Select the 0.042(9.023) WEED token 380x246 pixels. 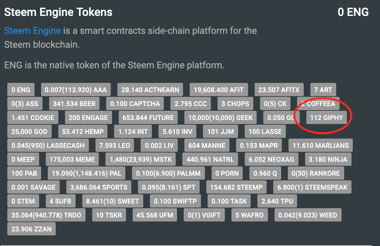307,215
